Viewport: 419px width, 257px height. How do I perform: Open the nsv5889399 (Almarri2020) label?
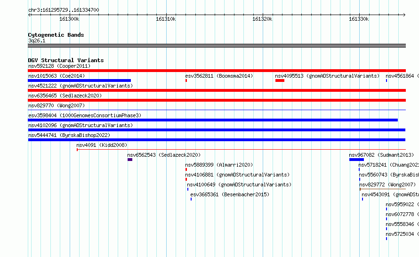click(x=219, y=165)
